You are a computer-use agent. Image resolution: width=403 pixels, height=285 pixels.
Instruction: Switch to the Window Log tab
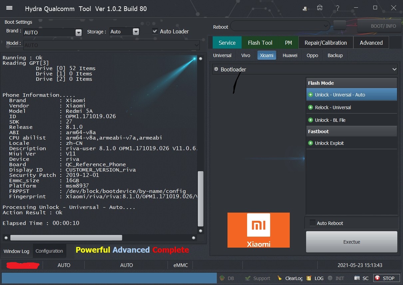tap(16, 251)
